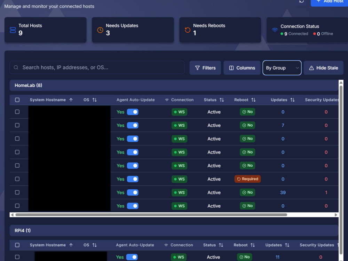This screenshot has width=348, height=261.
Task: Click the vertical scrollbar thumb
Action: [341, 170]
